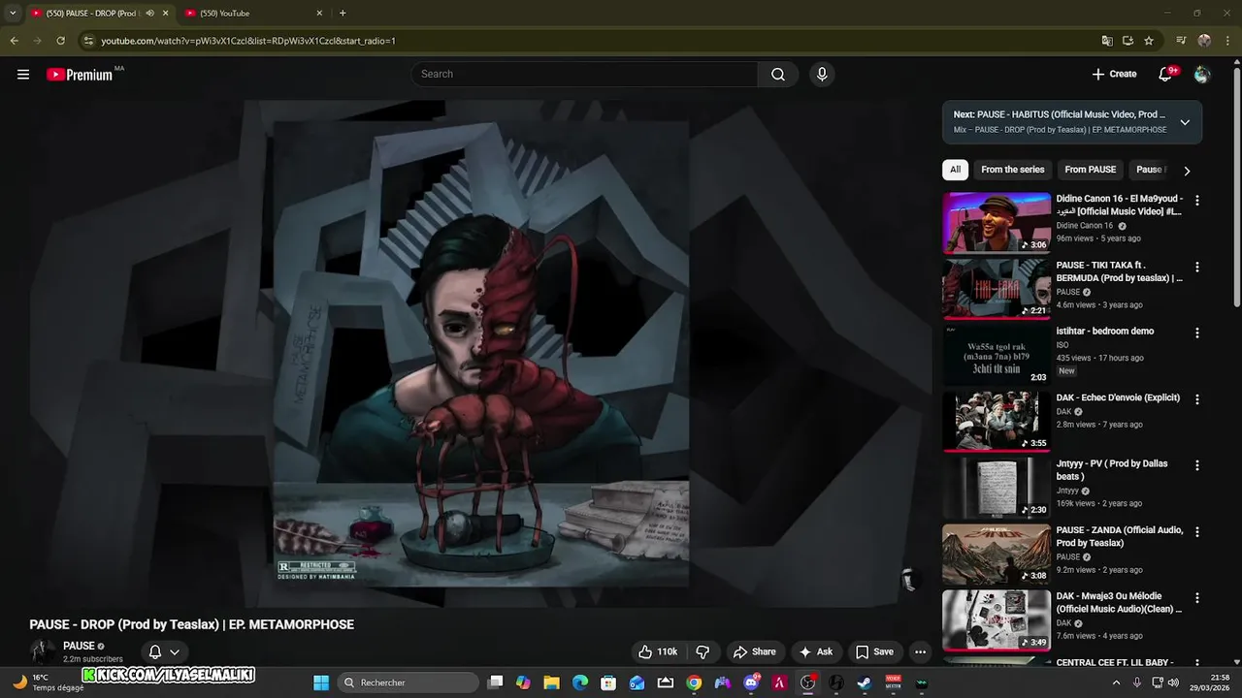Screen dimensions: 1242x698
Task: Open weather widget showing 16°C
Action: pyautogui.click(x=47, y=682)
